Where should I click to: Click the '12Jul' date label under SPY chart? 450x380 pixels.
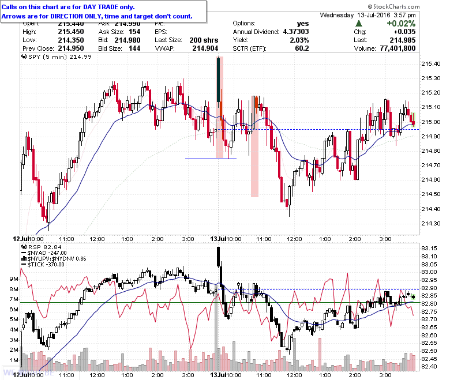pos(21,239)
